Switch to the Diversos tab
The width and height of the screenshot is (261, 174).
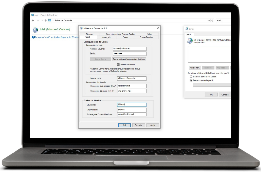[x=89, y=34]
